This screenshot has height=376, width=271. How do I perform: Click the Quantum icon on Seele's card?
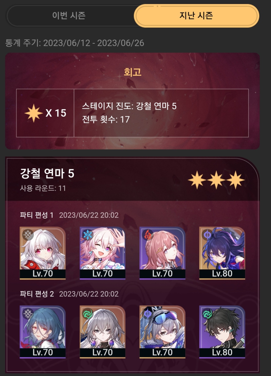coord(207,235)
